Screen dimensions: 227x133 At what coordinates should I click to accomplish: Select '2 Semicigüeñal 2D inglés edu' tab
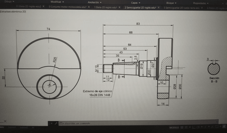click(140, 8)
